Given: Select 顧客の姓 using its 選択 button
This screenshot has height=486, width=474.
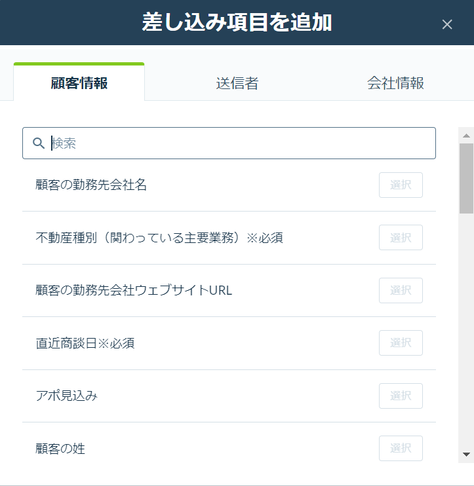Looking at the screenshot, I should [x=401, y=448].
